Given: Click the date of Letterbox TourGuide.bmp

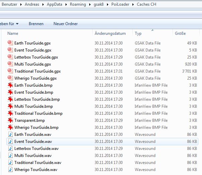Looking at the screenshot, I should (x=108, y=99).
